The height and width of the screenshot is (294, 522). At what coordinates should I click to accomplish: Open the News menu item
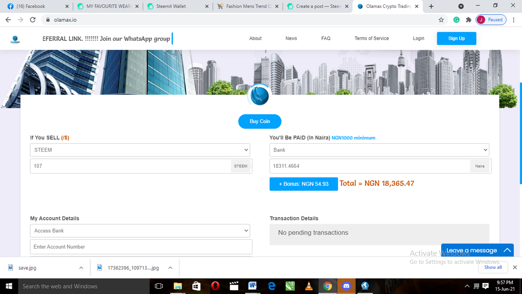[x=291, y=38]
